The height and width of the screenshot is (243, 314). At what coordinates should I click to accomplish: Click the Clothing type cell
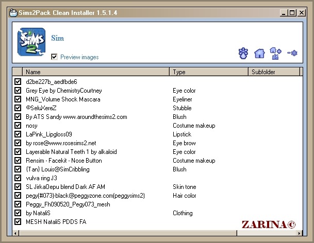(183, 213)
